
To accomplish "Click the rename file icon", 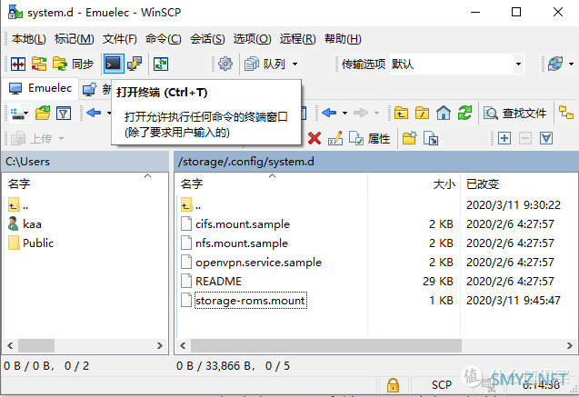I will tap(335, 138).
